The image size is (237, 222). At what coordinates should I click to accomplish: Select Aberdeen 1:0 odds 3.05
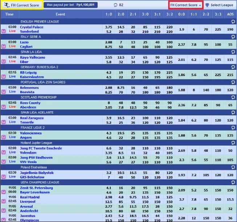click(x=109, y=107)
